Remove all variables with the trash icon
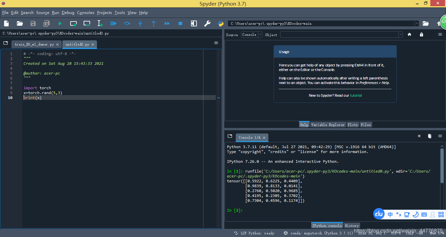The image size is (446, 237). pos(430,136)
